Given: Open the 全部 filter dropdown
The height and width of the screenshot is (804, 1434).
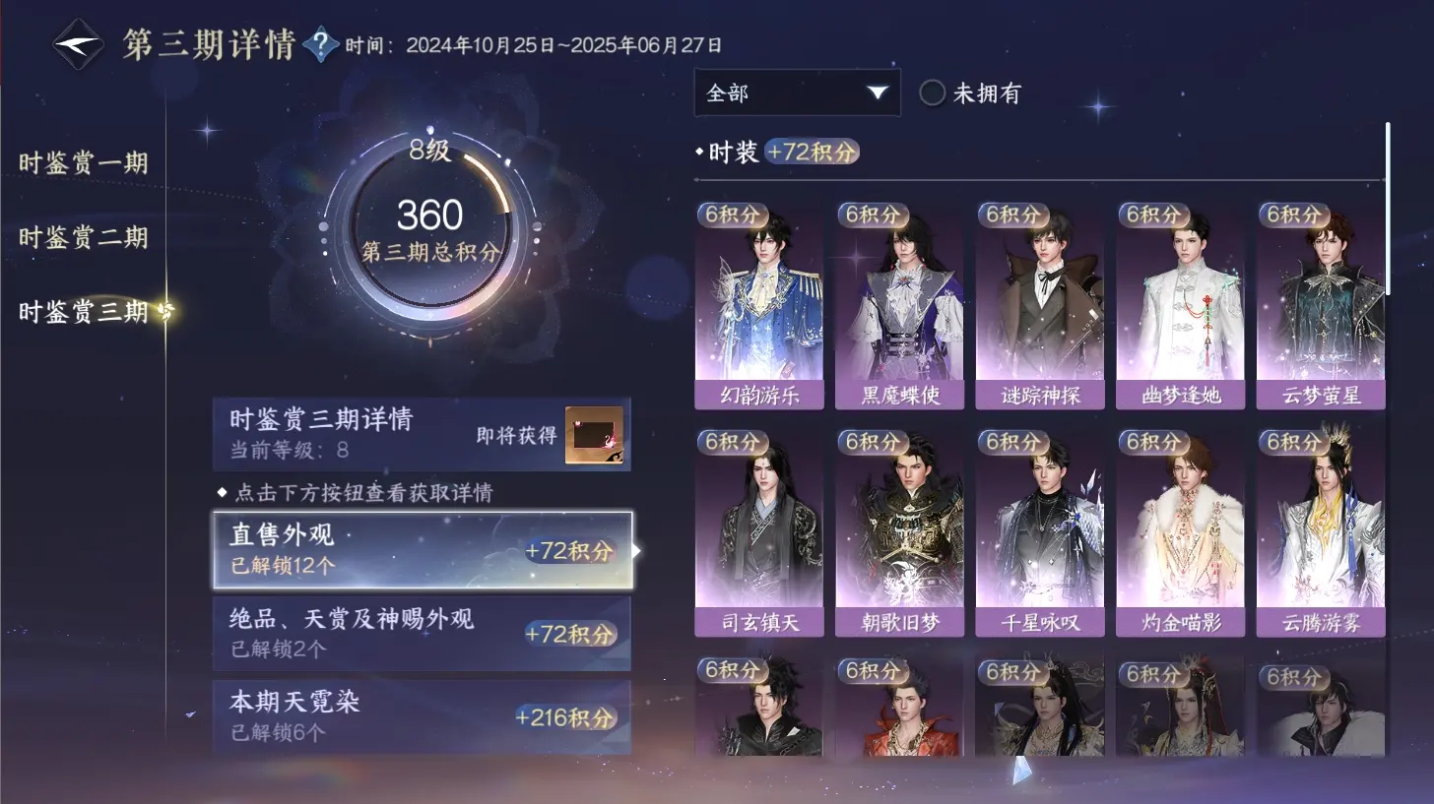Looking at the screenshot, I should click(797, 93).
